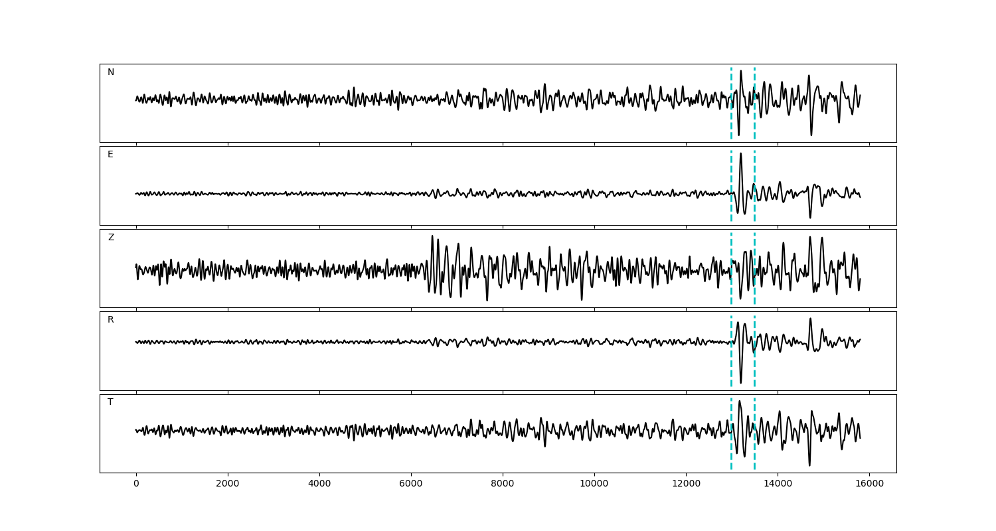Click the 8000 x-axis tick label
Screen dimensions: 996x531
[x=503, y=485]
